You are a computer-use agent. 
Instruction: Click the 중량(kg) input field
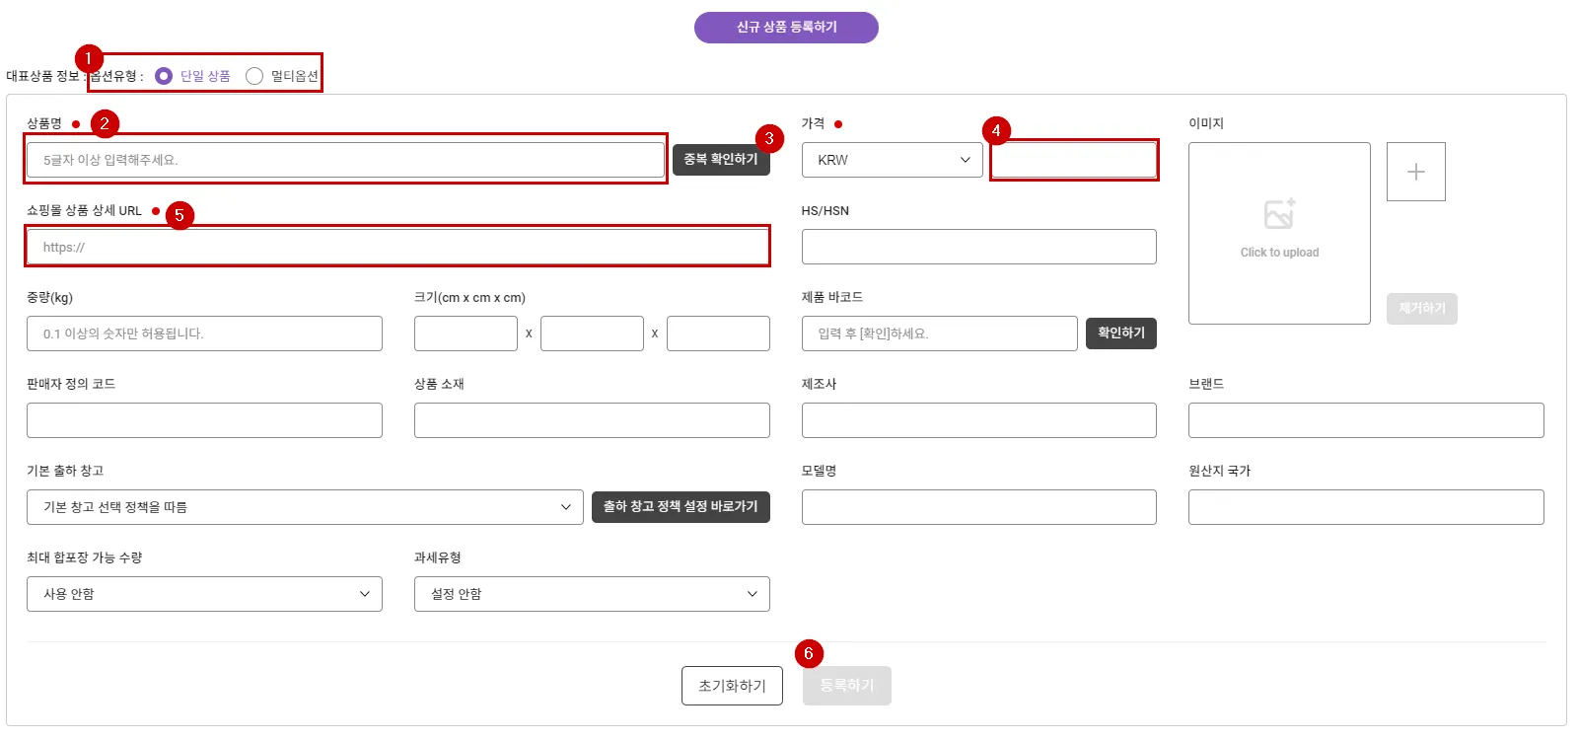(204, 333)
